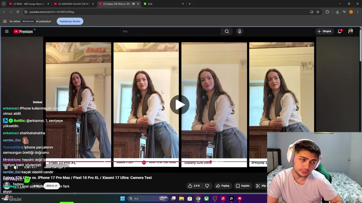Like the video showing 2,9 B

pyautogui.click(x=194, y=186)
